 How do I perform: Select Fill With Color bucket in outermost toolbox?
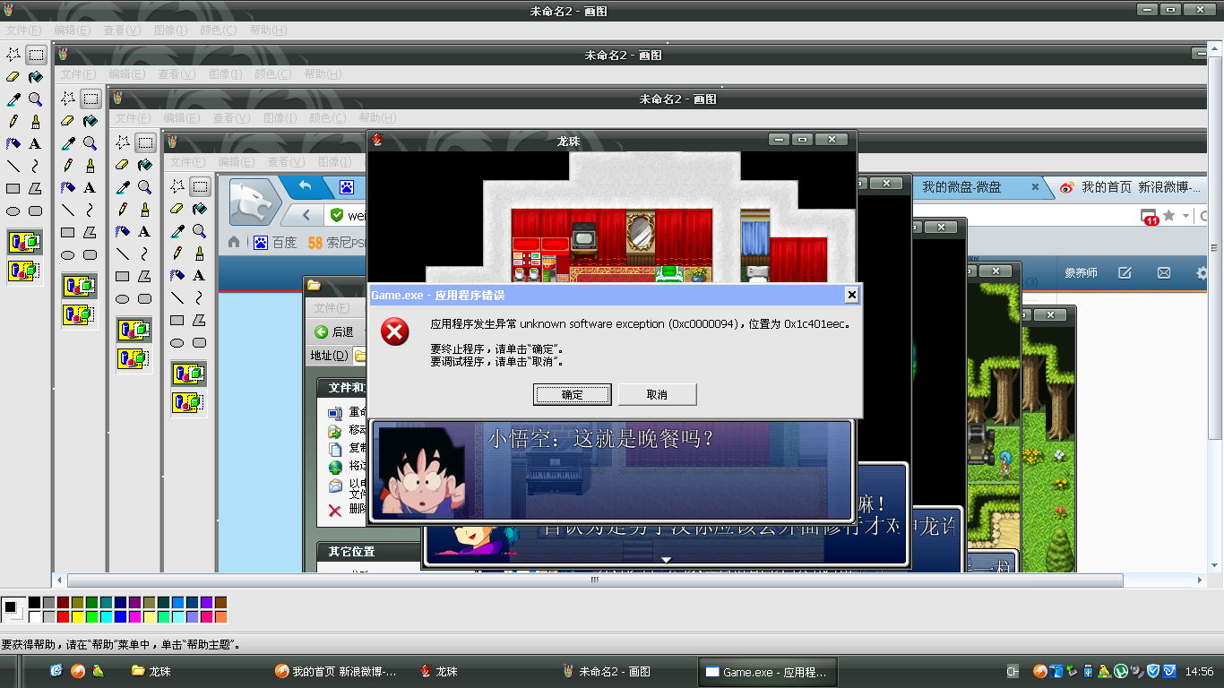point(36,77)
